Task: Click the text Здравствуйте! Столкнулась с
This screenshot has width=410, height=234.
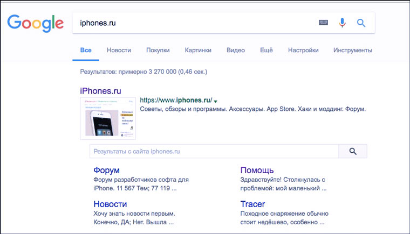Action: 283,180
